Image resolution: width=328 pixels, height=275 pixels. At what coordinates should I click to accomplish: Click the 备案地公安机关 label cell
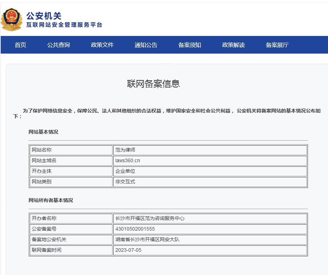point(71,240)
